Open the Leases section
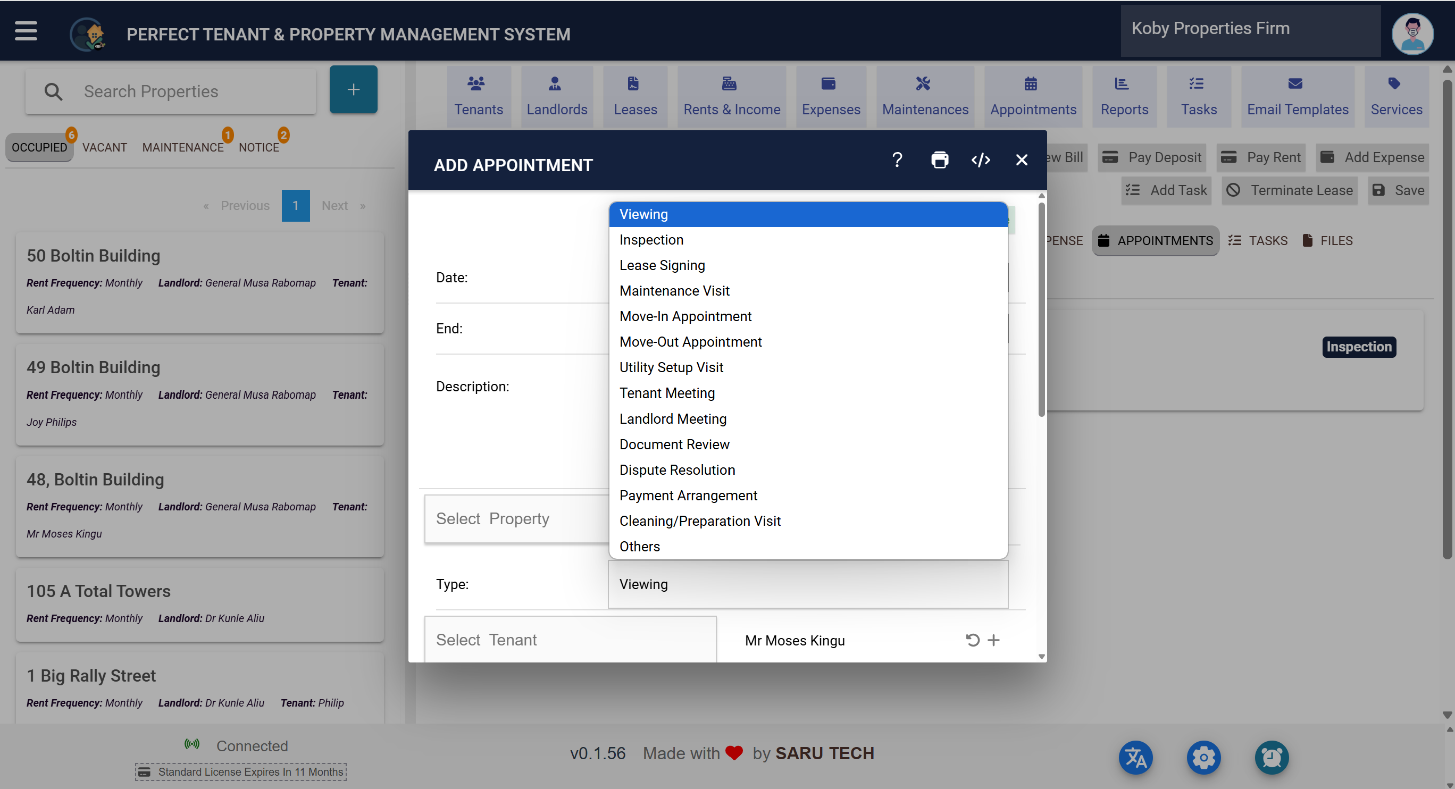The width and height of the screenshot is (1455, 789). (635, 96)
